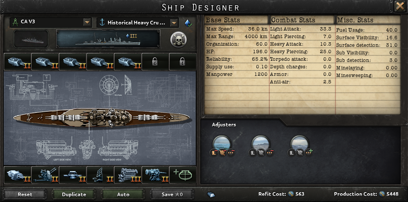Toggle the blue diamond upgrade checkmark icon
Image resolution: width=408 pixels, height=202 pixels.
pos(188,23)
